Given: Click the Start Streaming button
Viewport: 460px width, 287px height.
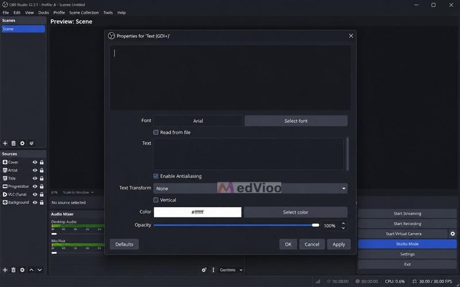Looking at the screenshot, I should [x=407, y=214].
